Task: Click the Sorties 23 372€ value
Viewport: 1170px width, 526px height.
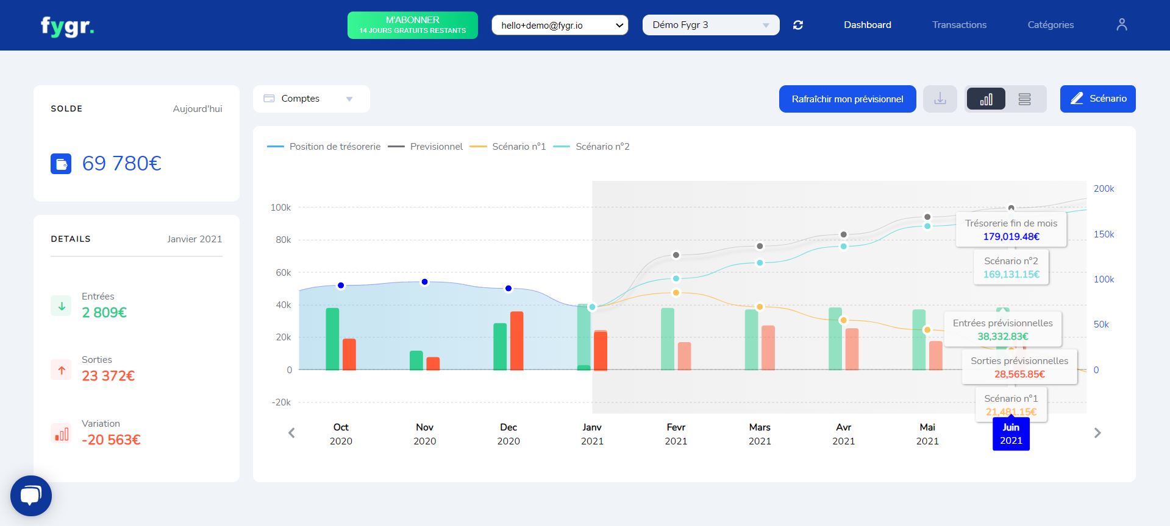Action: tap(108, 376)
